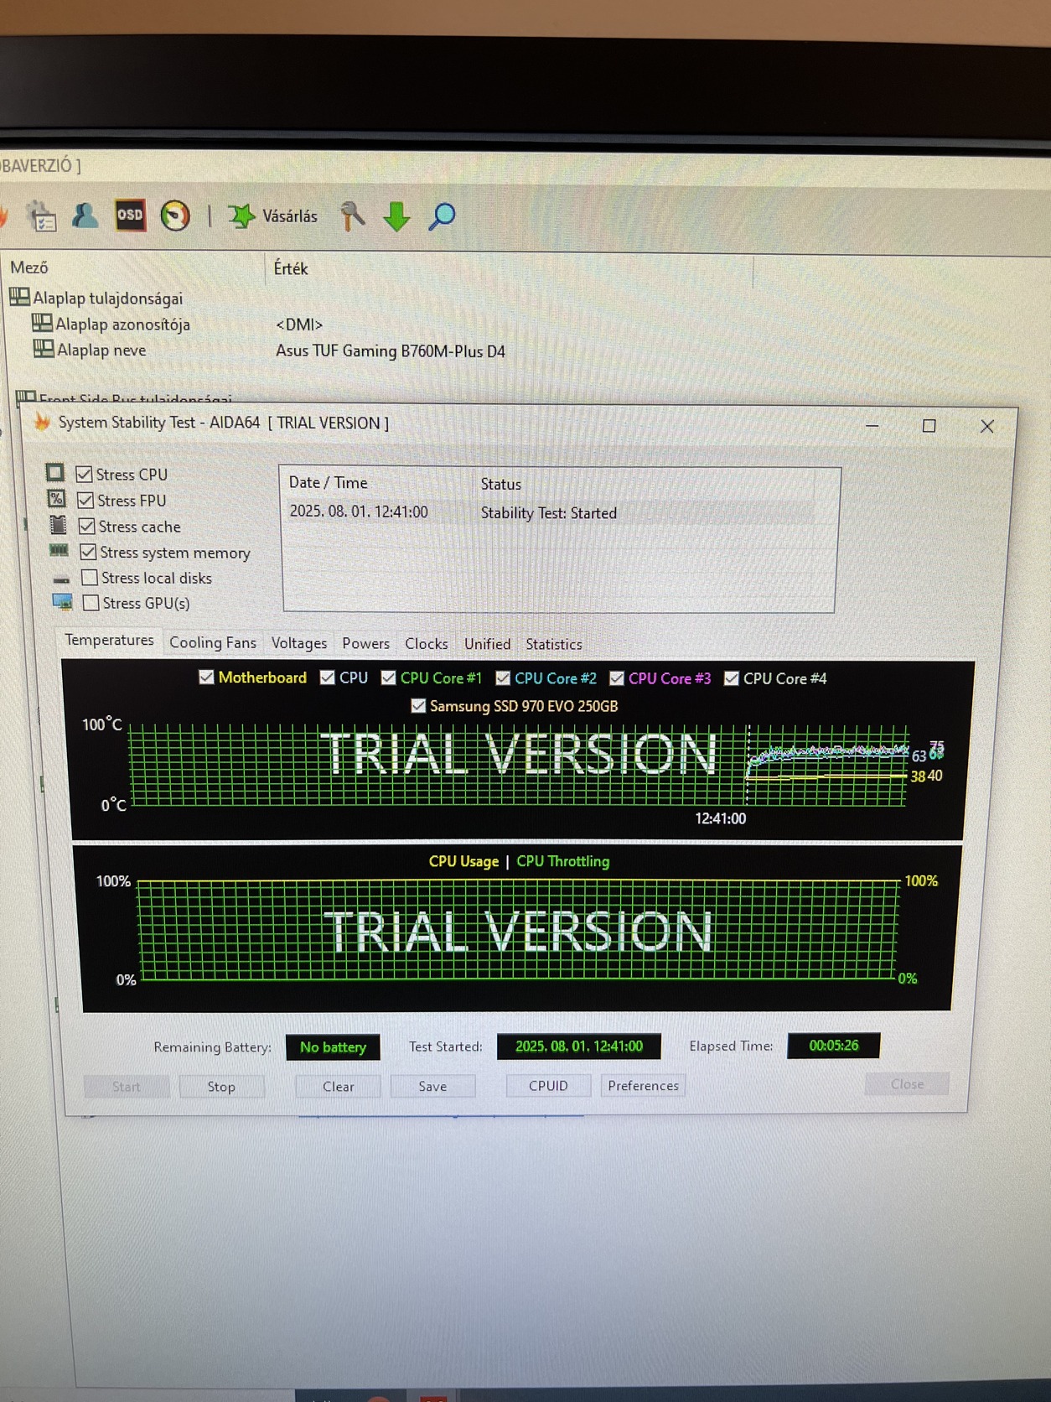Show the Unified tab
The image size is (1051, 1402).
(487, 644)
